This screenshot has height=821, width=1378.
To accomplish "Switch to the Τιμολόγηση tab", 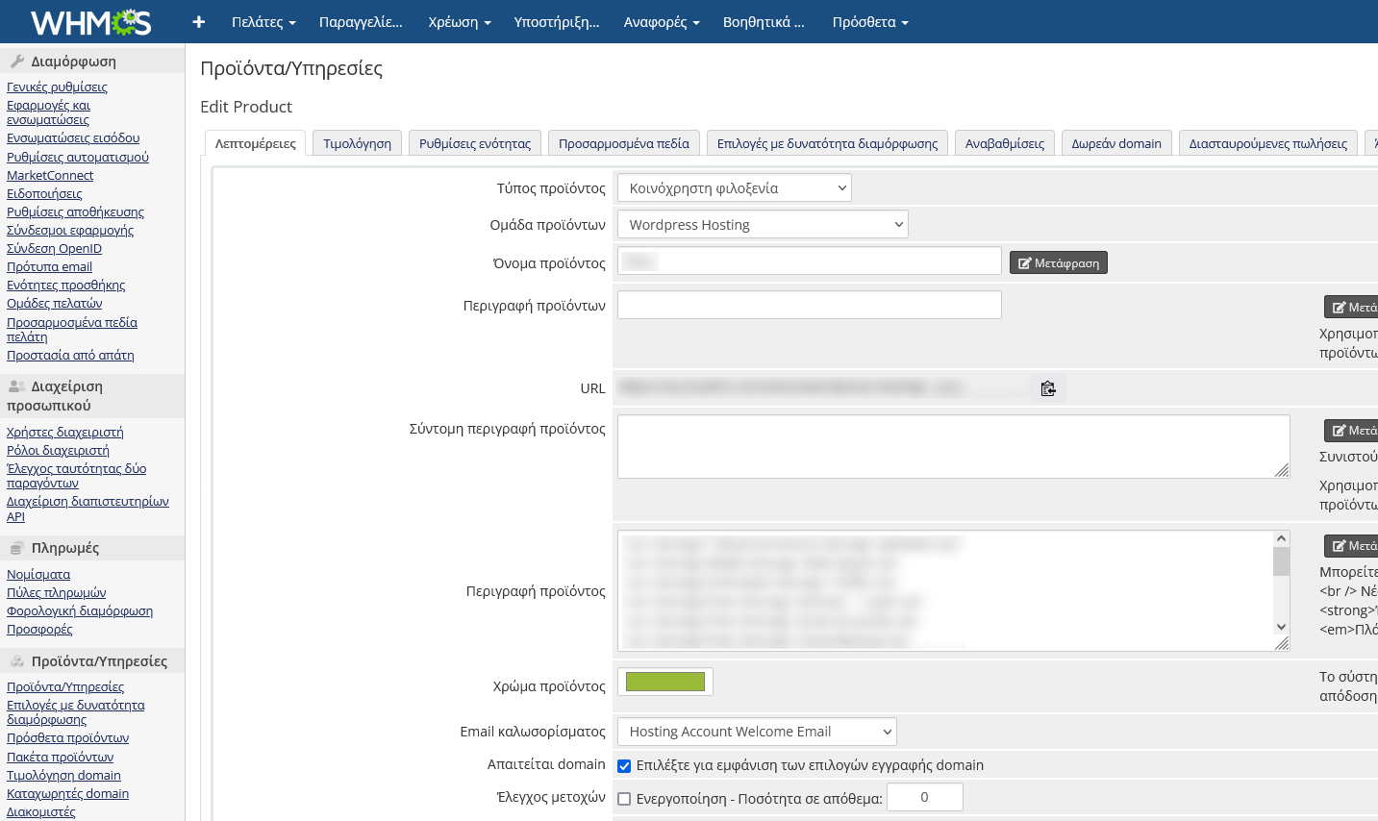I will pos(357,143).
